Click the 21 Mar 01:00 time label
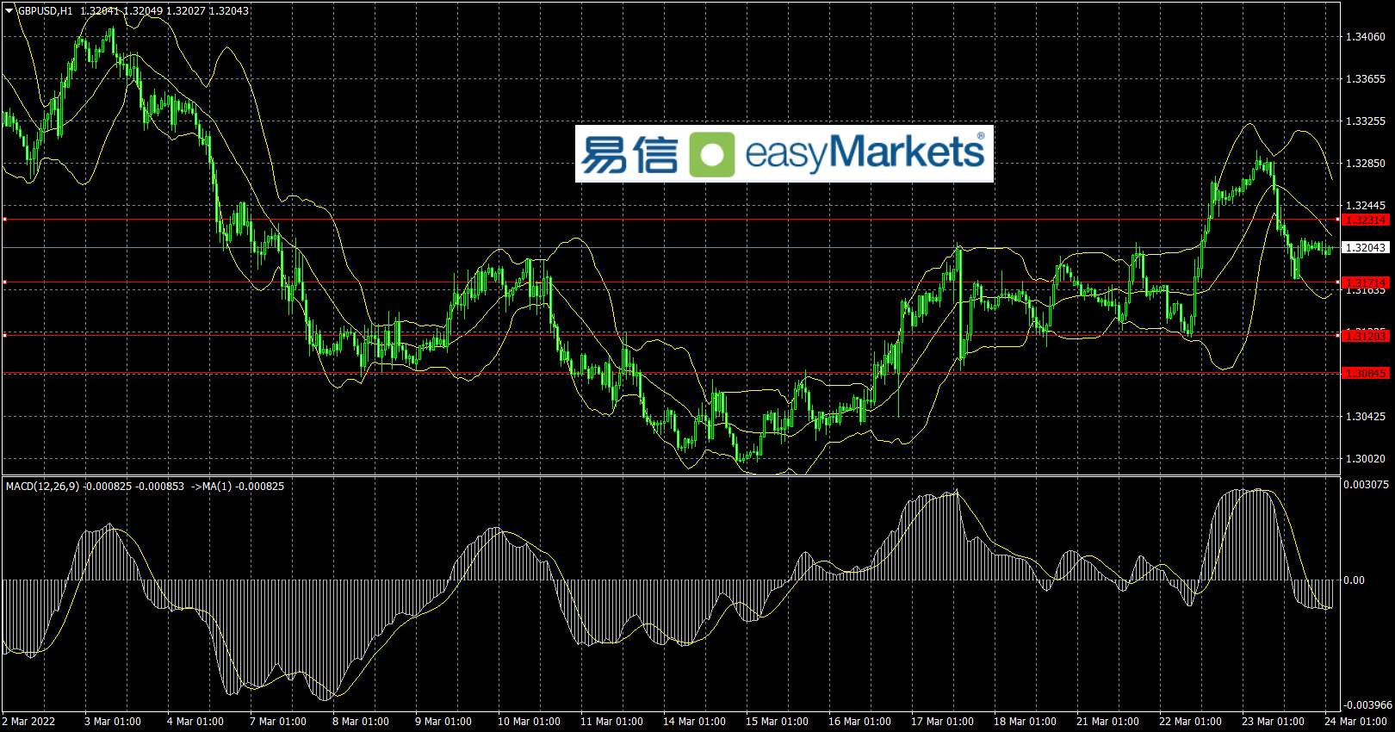Image resolution: width=1395 pixels, height=732 pixels. point(1107,722)
